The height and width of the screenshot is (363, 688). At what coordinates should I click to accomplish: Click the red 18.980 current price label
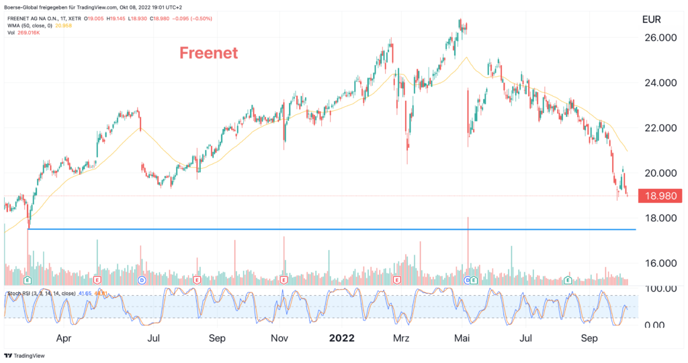(x=660, y=196)
